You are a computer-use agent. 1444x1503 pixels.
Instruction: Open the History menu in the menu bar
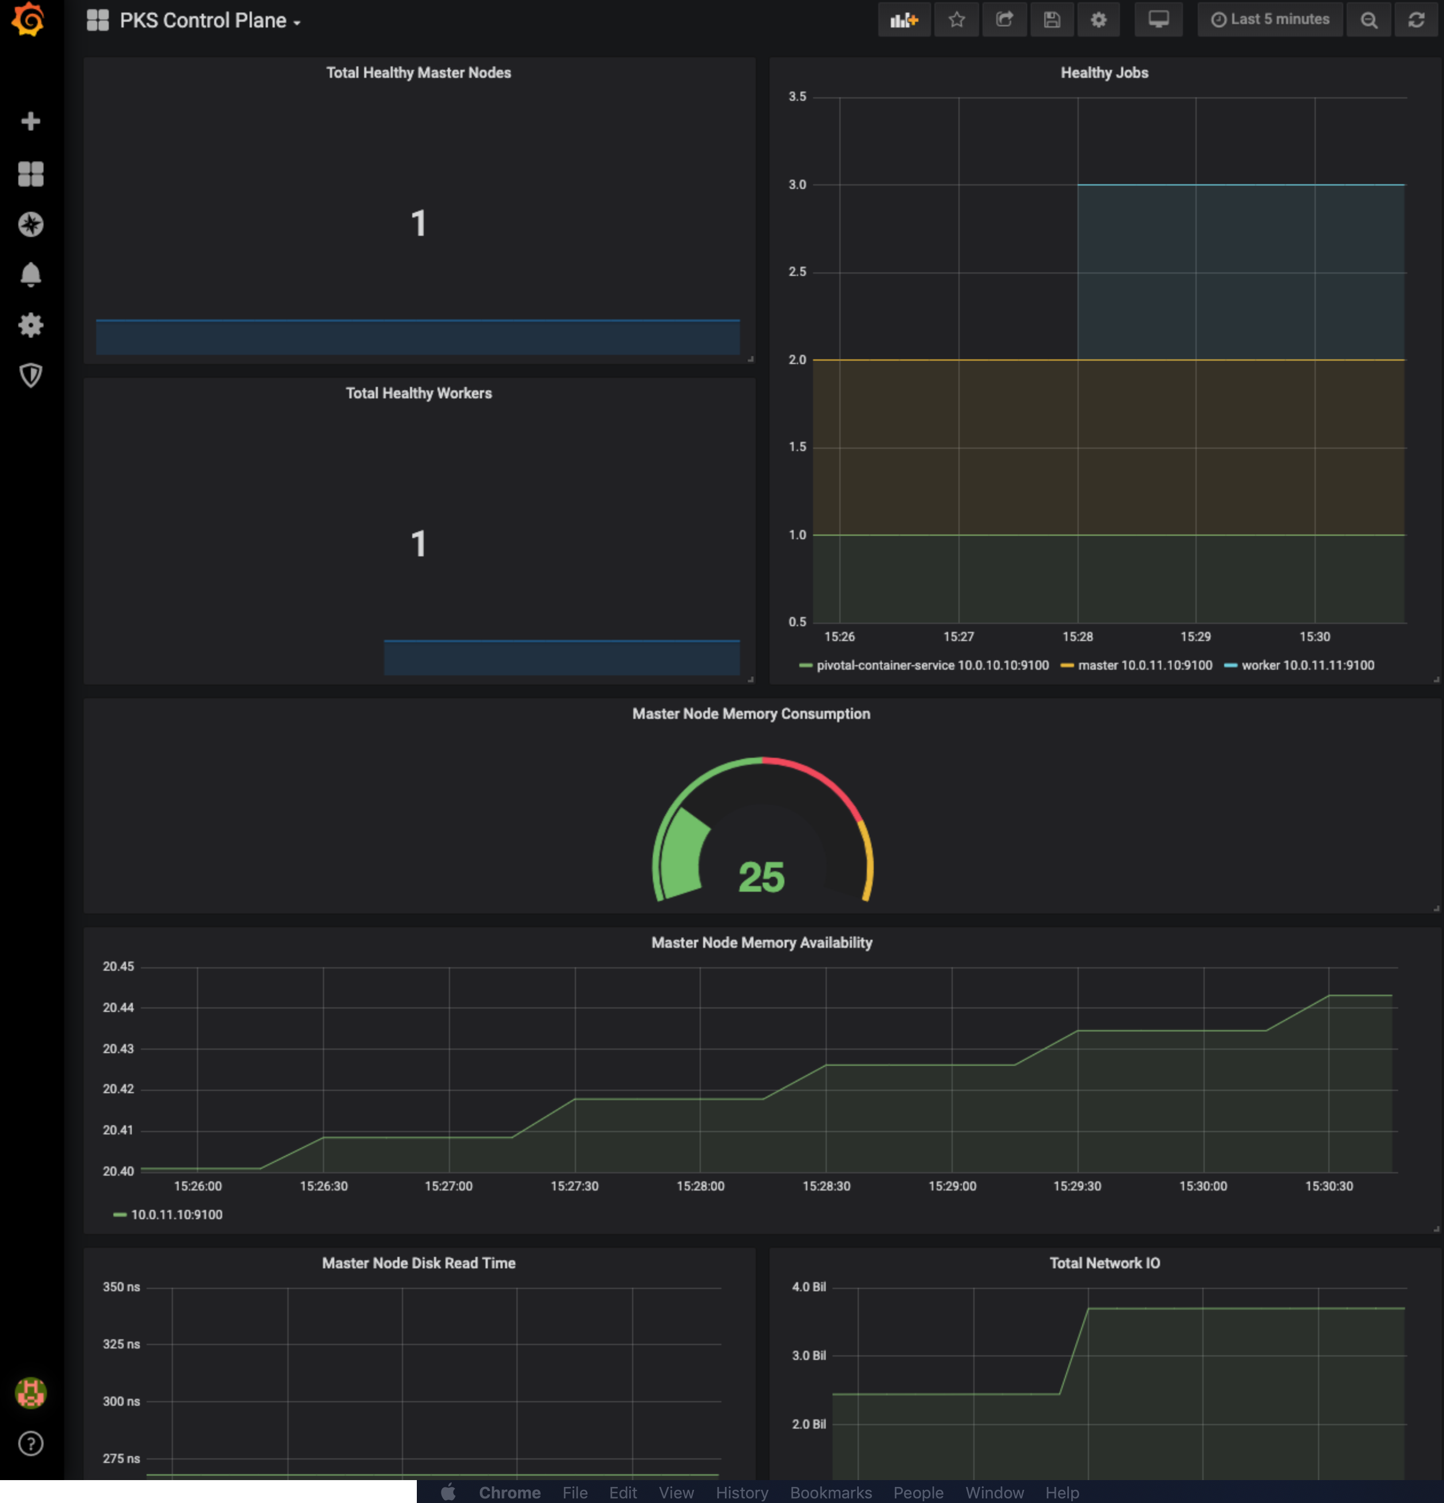(x=741, y=1492)
